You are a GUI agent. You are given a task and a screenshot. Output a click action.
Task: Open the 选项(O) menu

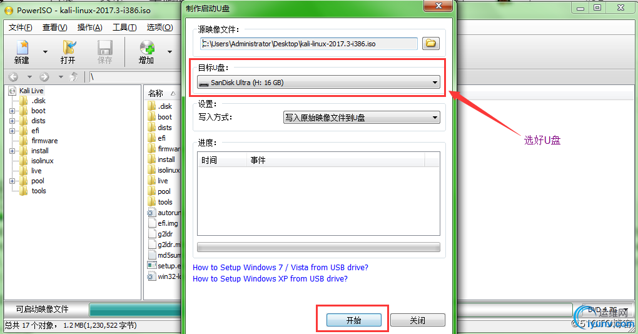pos(159,28)
